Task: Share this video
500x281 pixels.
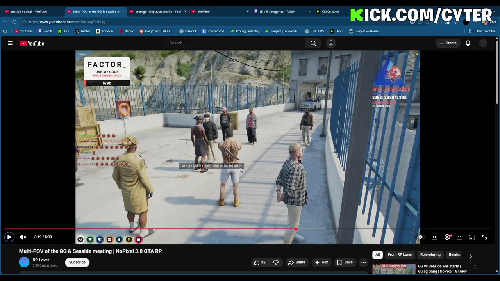Action: [296, 262]
